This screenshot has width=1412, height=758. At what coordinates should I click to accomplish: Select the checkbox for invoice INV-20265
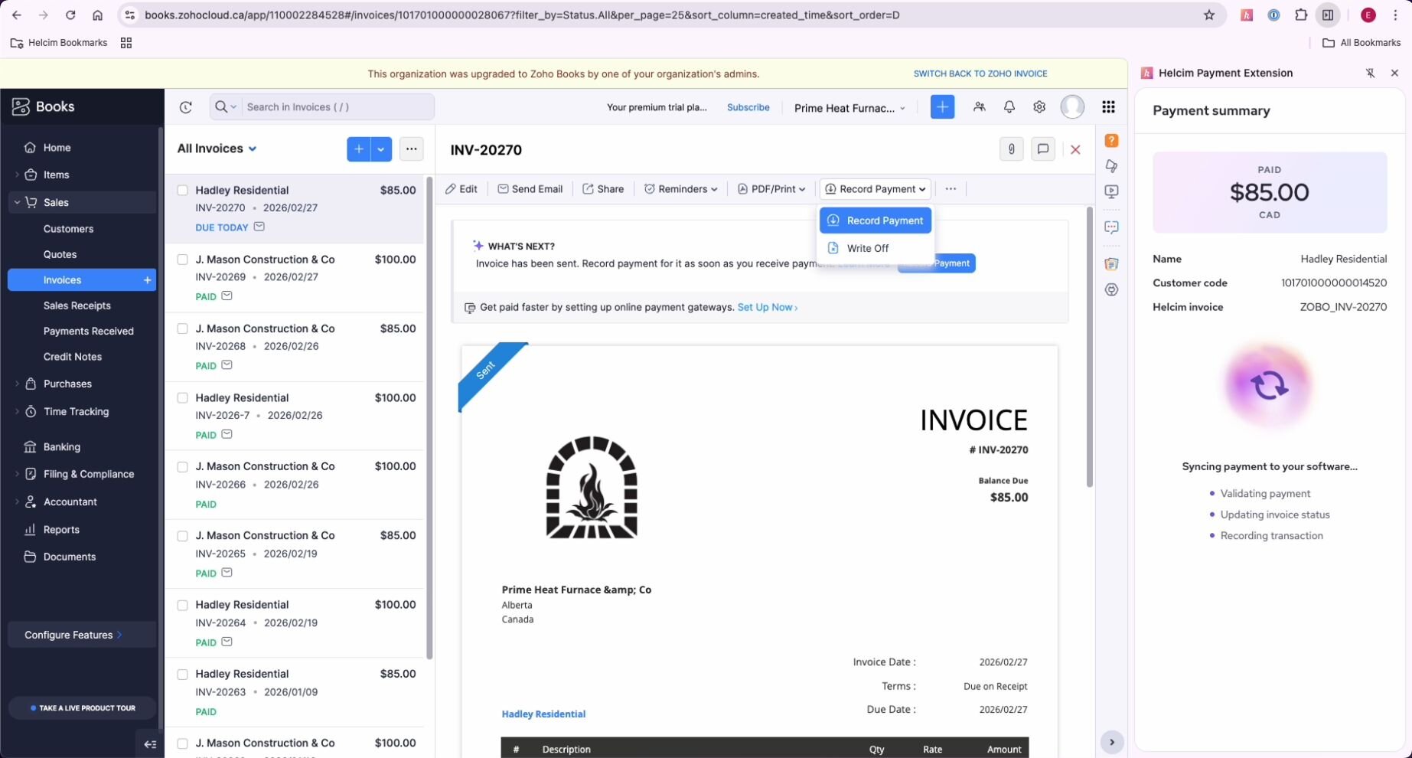(x=182, y=536)
